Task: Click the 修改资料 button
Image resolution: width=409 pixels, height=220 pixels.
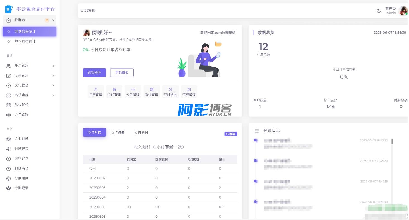Action: [95, 72]
